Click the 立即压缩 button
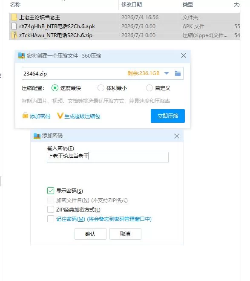The height and width of the screenshot is (281, 250). pos(168,116)
